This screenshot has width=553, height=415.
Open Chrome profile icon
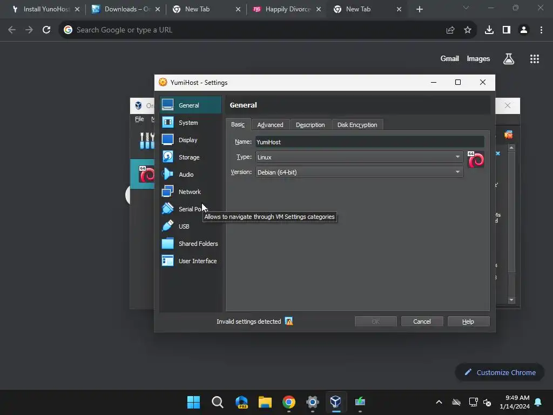[x=524, y=30]
